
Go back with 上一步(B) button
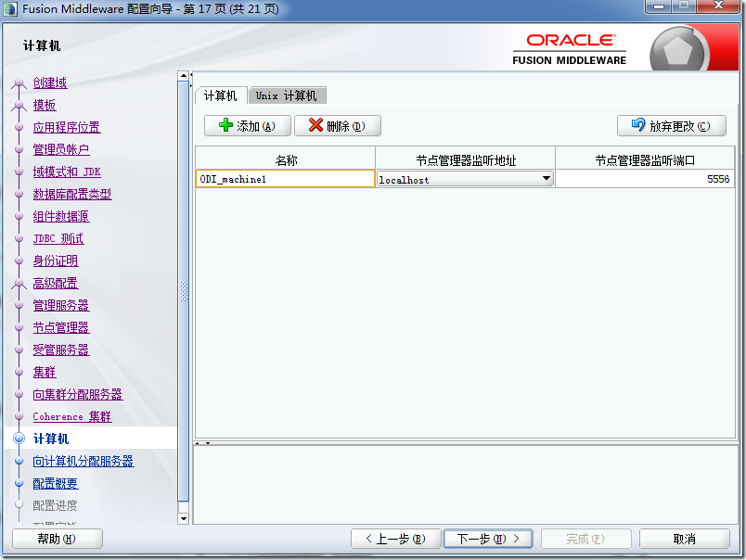395,539
